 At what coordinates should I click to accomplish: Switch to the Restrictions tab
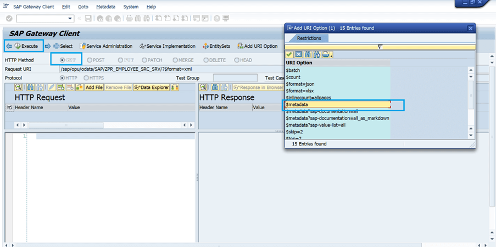308,38
